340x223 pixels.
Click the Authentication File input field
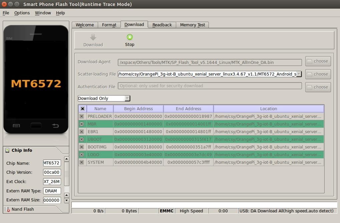pyautogui.click(x=210, y=86)
